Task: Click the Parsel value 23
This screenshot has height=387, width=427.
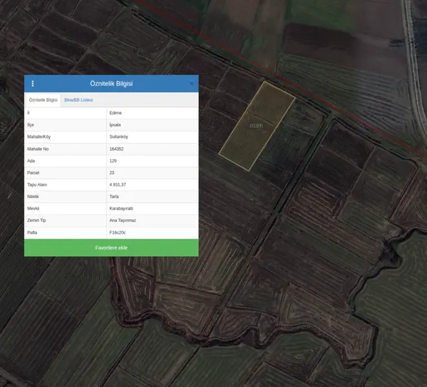Action: click(112, 173)
